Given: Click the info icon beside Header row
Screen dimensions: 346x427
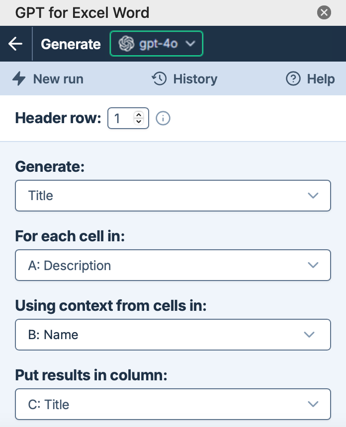Looking at the screenshot, I should pos(164,118).
